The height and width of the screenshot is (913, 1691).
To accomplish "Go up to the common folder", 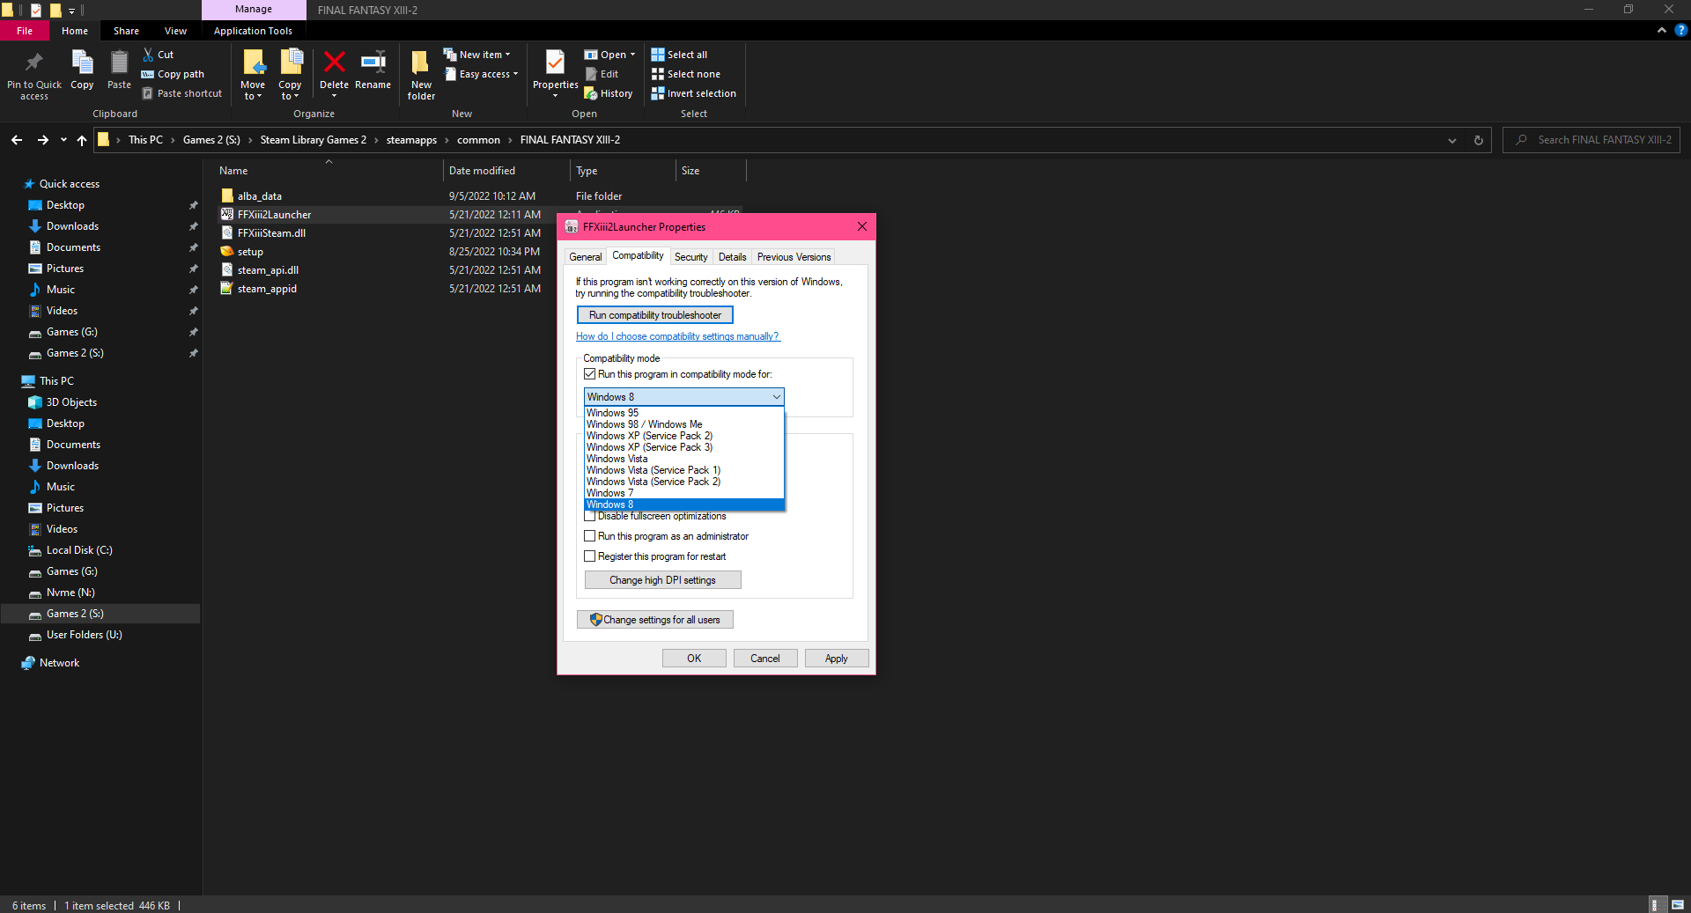I will tap(82, 140).
